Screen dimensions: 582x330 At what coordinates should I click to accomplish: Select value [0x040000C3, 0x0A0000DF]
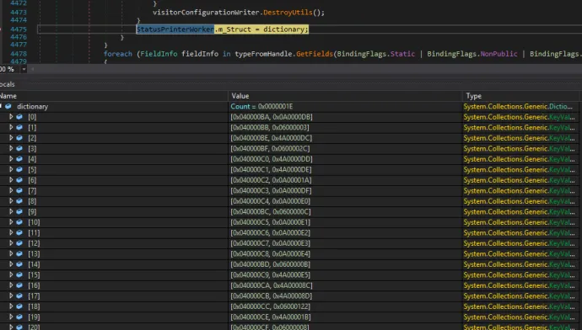(x=271, y=190)
